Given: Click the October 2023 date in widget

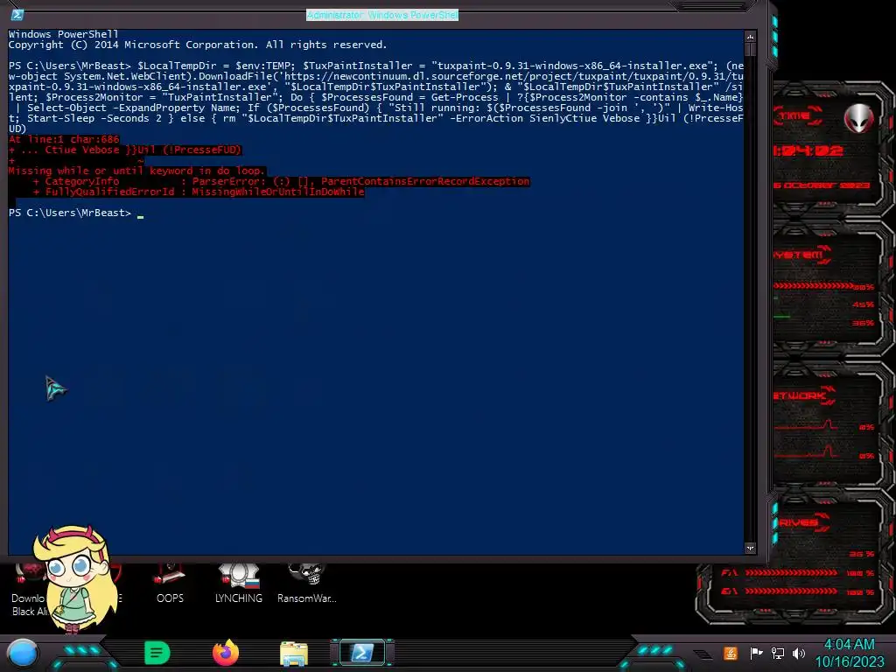Looking at the screenshot, I should coord(822,185).
